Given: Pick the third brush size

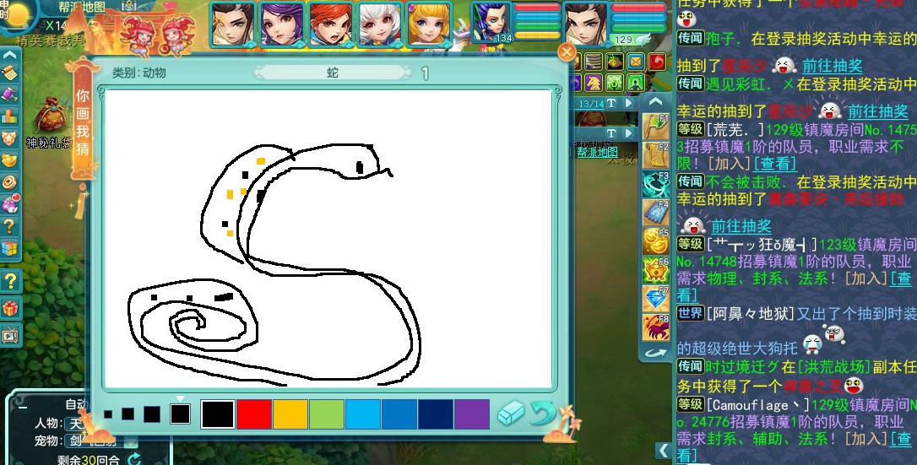Looking at the screenshot, I should (x=152, y=414).
